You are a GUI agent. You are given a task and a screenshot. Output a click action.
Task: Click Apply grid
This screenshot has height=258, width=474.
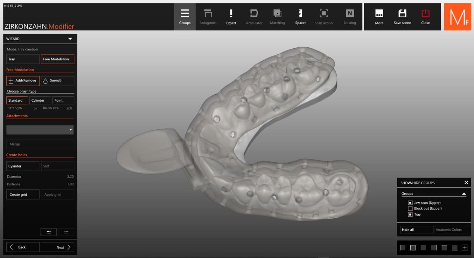tap(57, 195)
